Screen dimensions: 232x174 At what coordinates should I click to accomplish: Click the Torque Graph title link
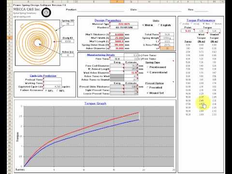pos(95,103)
